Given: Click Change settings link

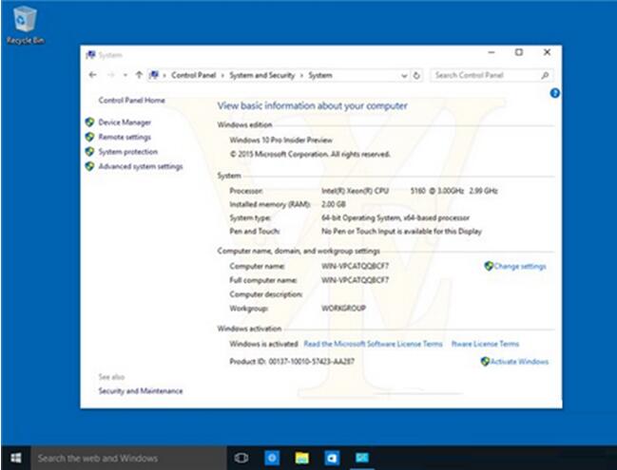Looking at the screenshot, I should coord(520,267).
